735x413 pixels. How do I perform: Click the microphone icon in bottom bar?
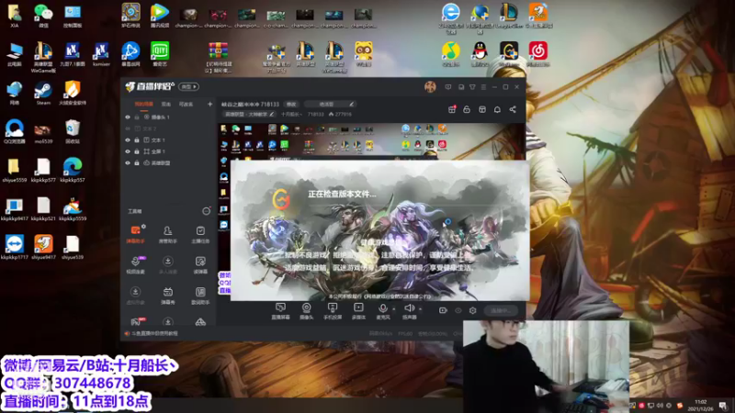pyautogui.click(x=382, y=310)
